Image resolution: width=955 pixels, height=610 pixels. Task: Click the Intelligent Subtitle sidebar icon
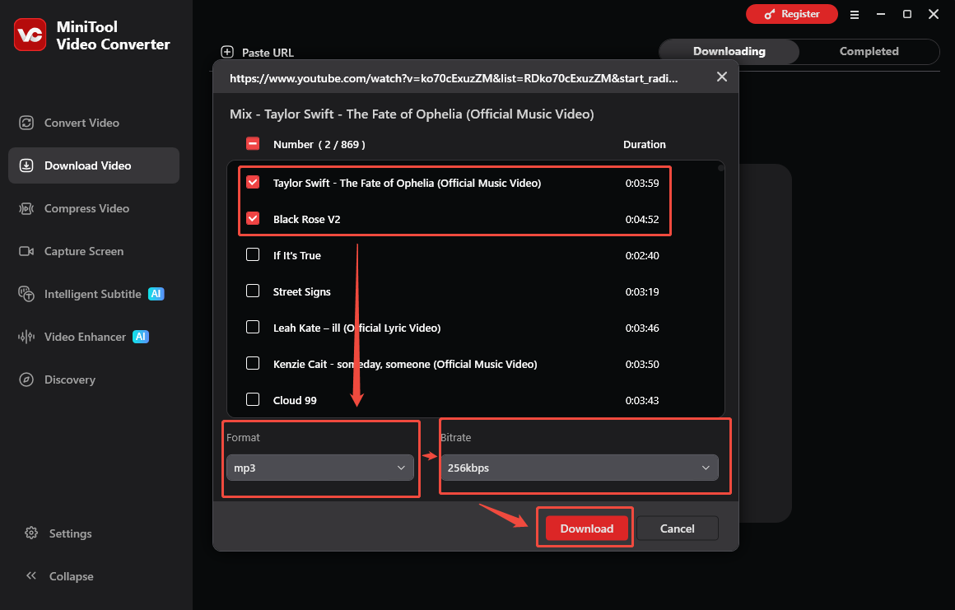tap(26, 294)
